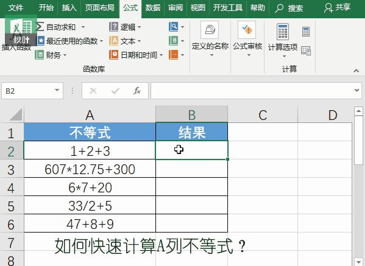
Task: Click the Math and Trig theta icon
Action: [x=174, y=41]
